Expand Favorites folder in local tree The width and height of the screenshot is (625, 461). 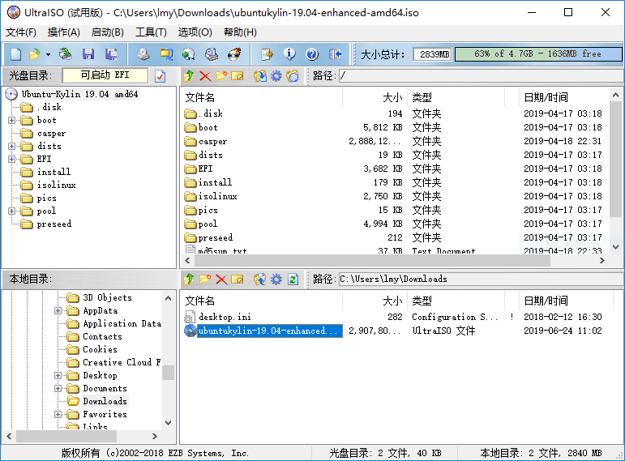[58, 414]
